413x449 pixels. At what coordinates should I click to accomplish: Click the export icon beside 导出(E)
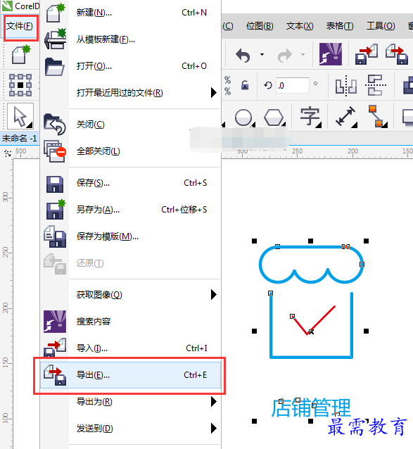click(x=55, y=375)
